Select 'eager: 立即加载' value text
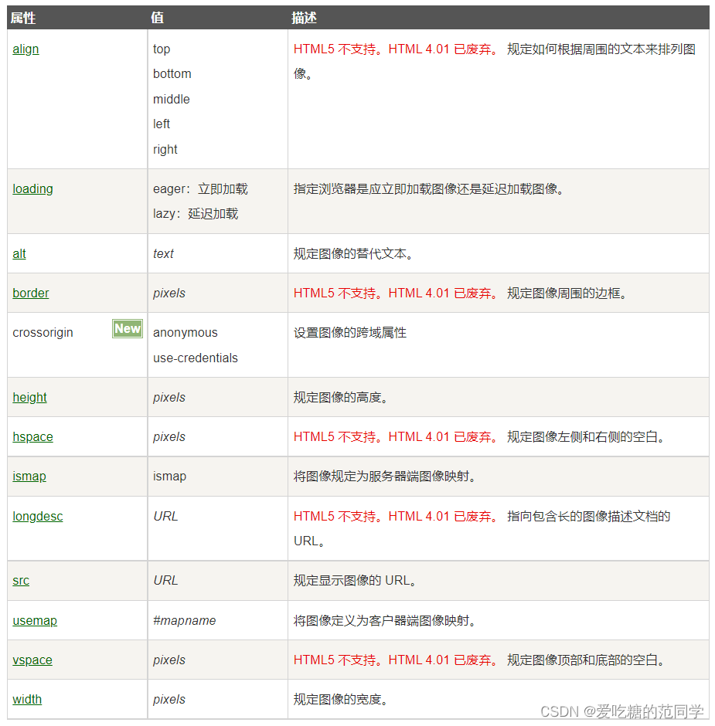This screenshot has width=715, height=726. click(200, 189)
